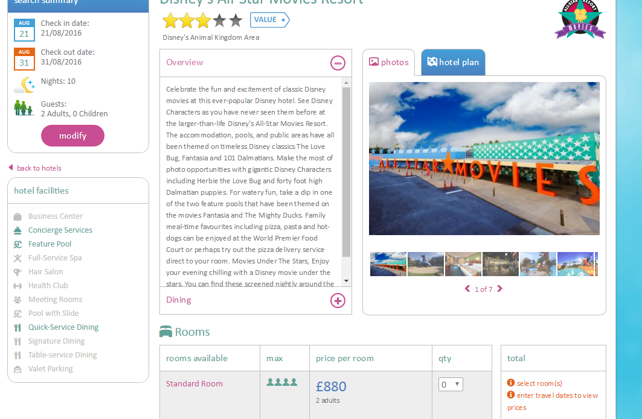642x419 pixels.
Task: Switch to the photos tab
Action: coord(388,62)
